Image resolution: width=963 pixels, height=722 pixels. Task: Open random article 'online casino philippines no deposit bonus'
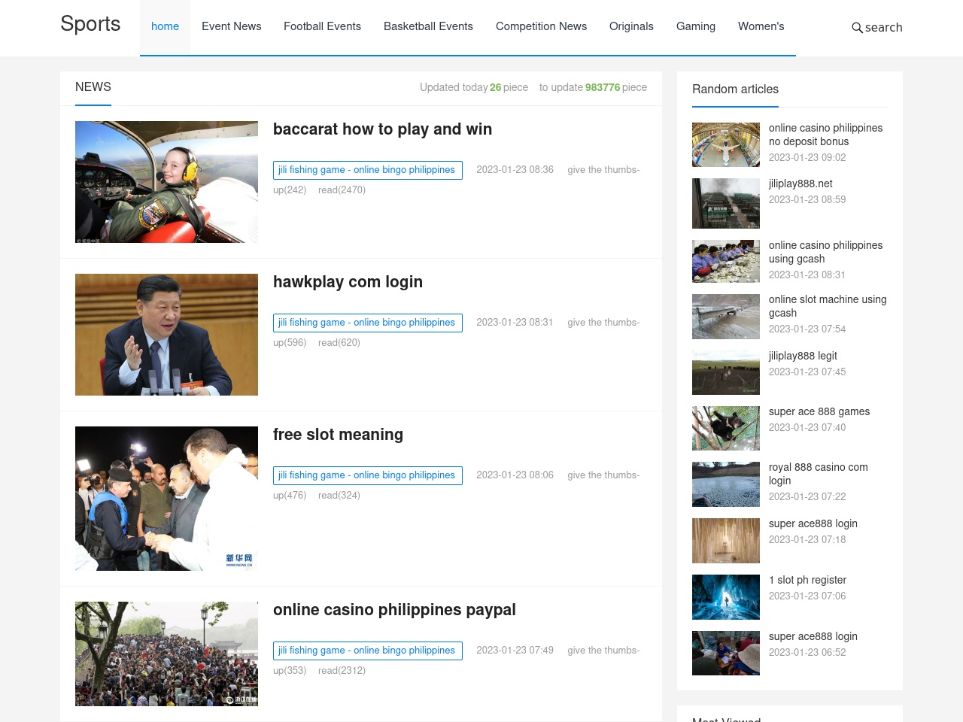825,135
